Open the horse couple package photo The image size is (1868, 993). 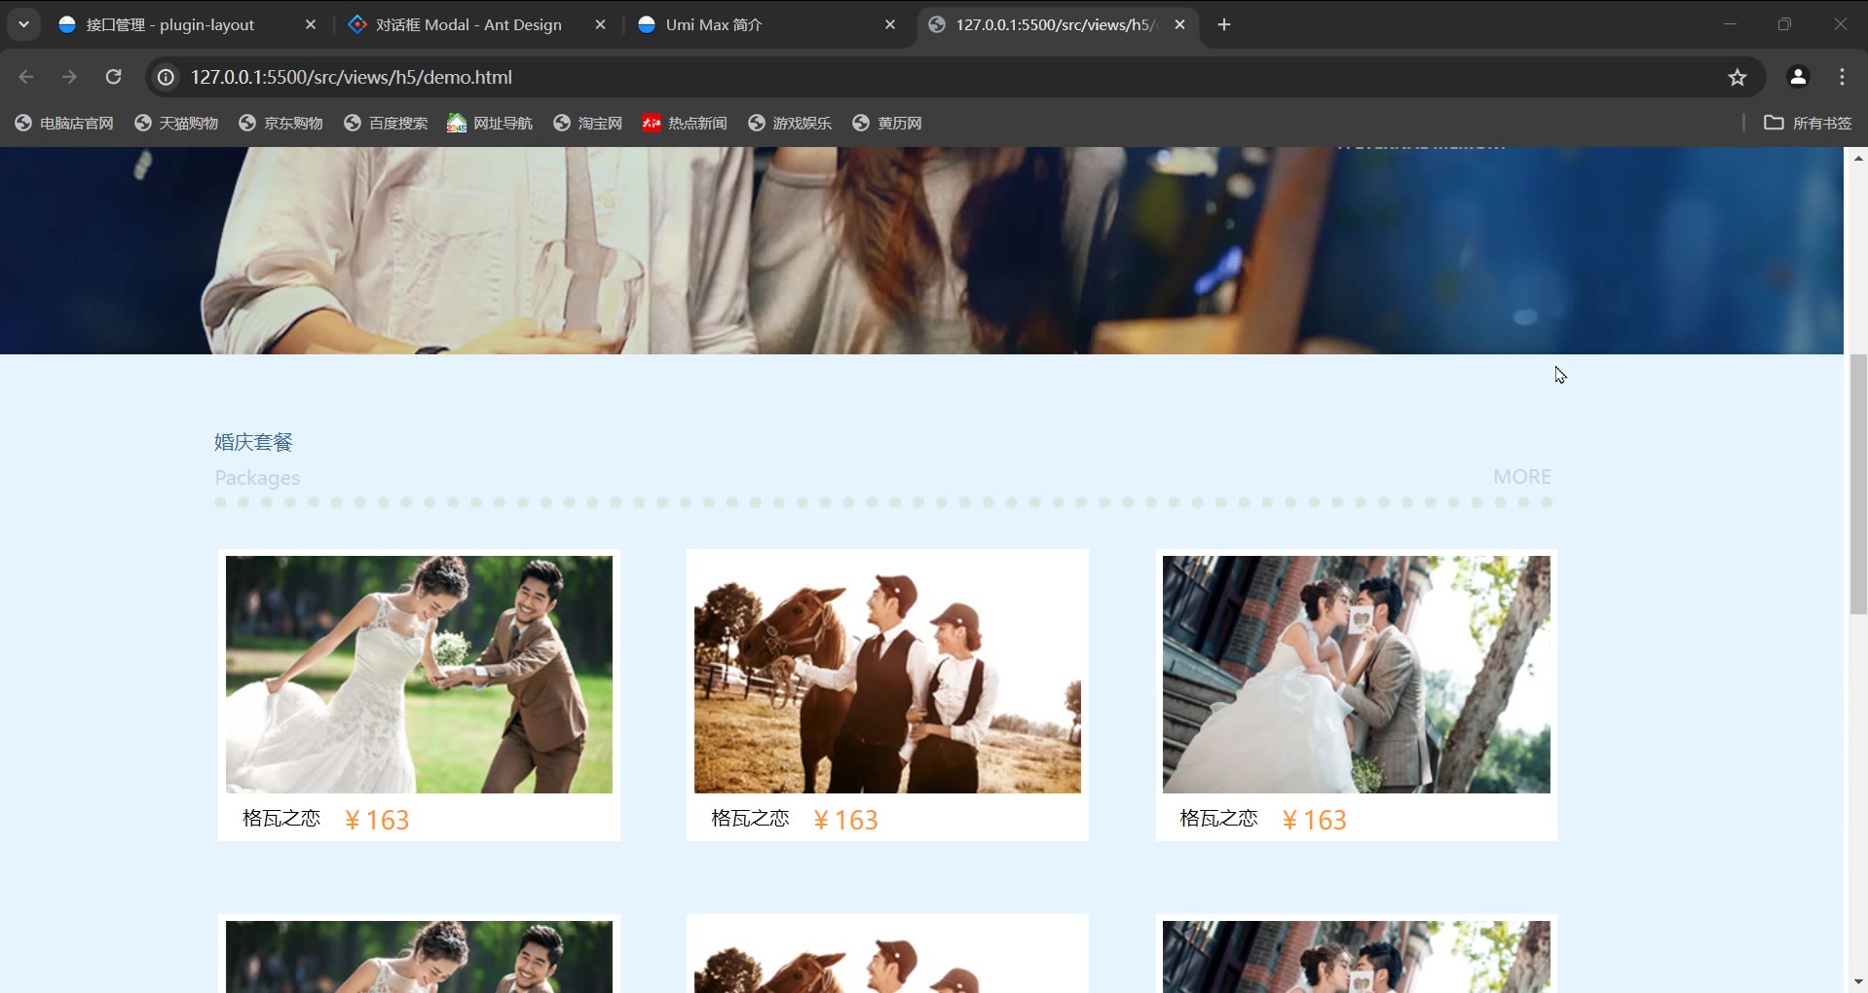coord(887,674)
